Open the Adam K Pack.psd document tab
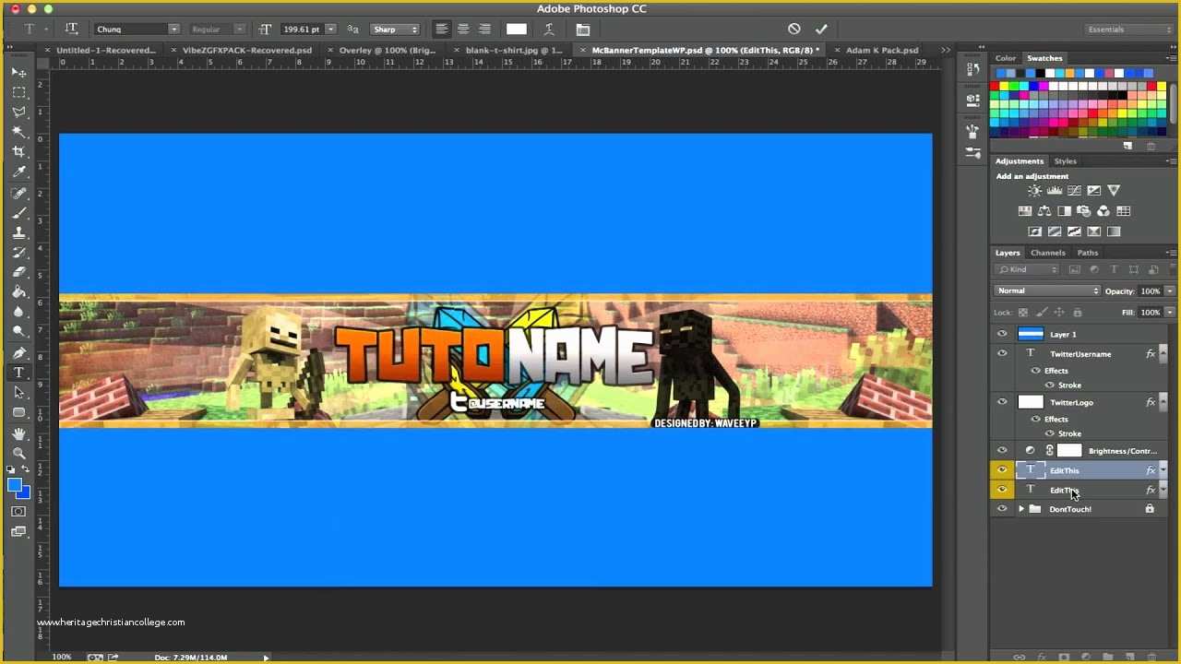The height and width of the screenshot is (664, 1181). coord(882,50)
